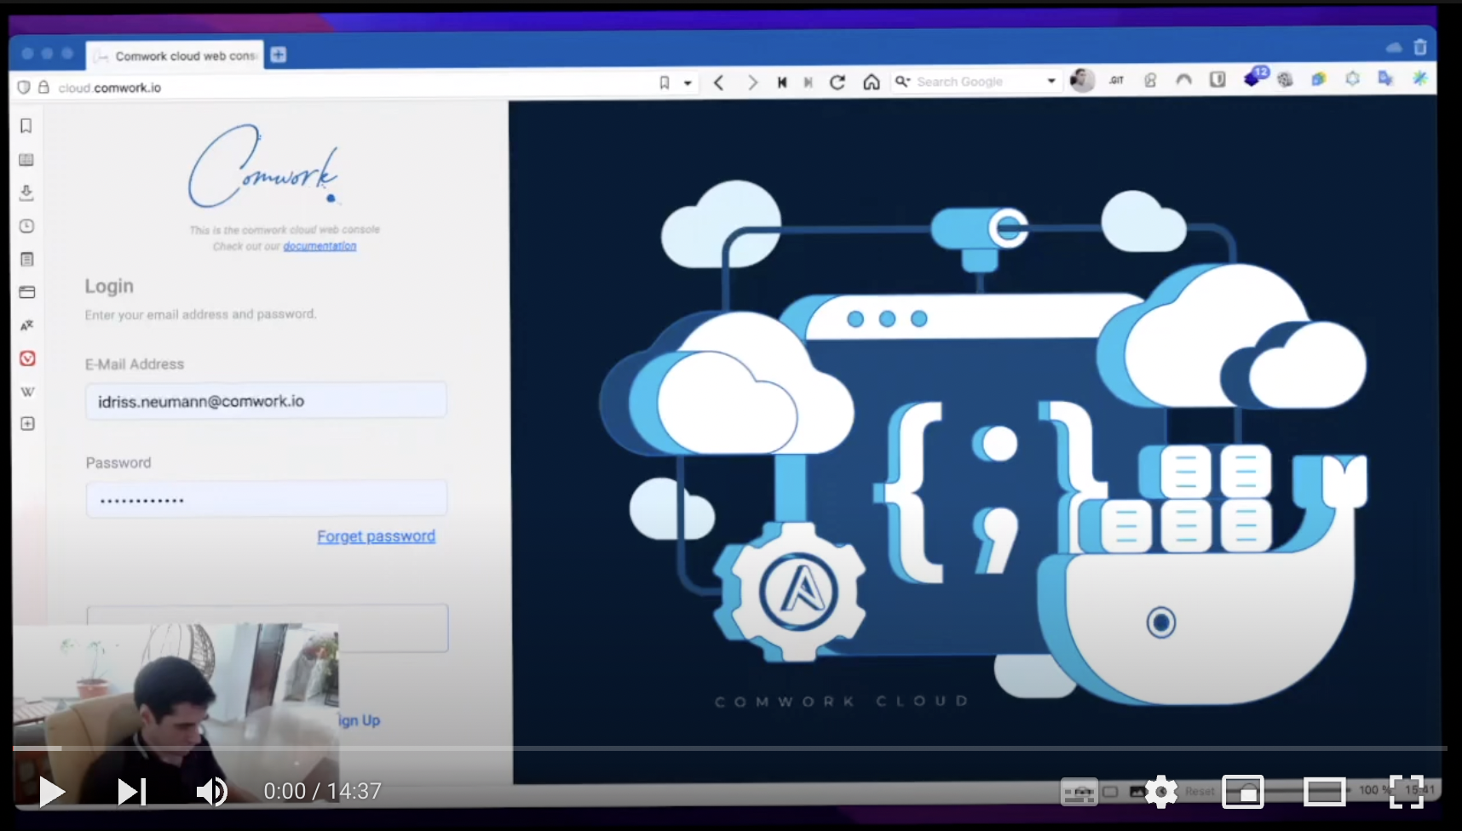Open the documentation link
Viewport: 1462px width, 831px height.
(319, 246)
